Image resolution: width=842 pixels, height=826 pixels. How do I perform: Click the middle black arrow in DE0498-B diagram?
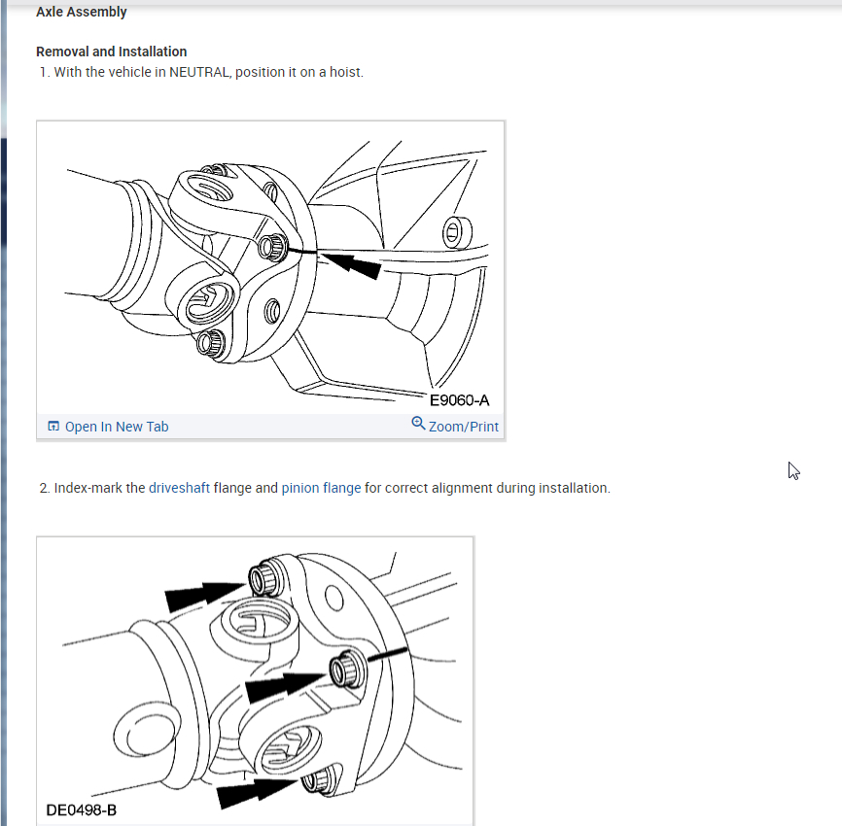tap(283, 686)
